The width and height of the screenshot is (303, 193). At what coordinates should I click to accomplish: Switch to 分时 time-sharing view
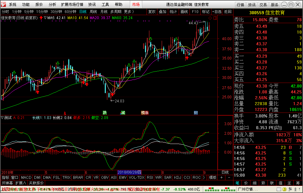6,11
